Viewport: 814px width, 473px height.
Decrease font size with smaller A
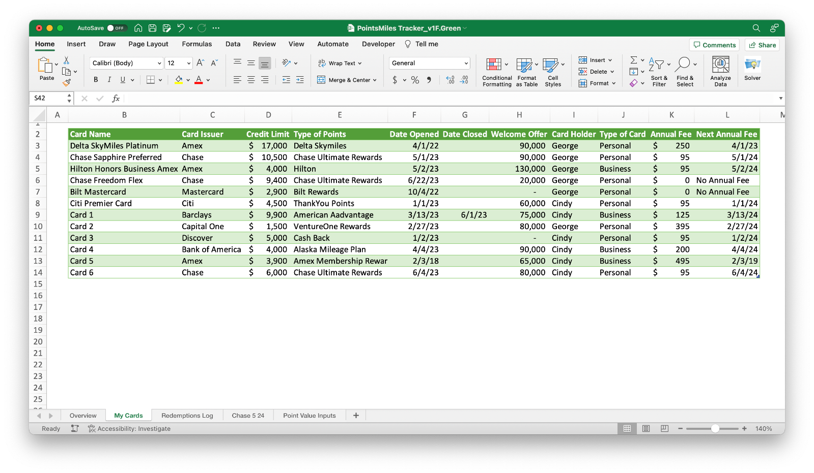pos(214,63)
